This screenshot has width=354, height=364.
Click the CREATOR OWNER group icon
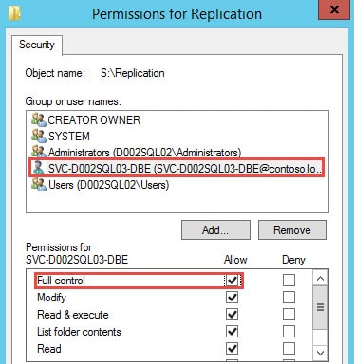coord(39,120)
